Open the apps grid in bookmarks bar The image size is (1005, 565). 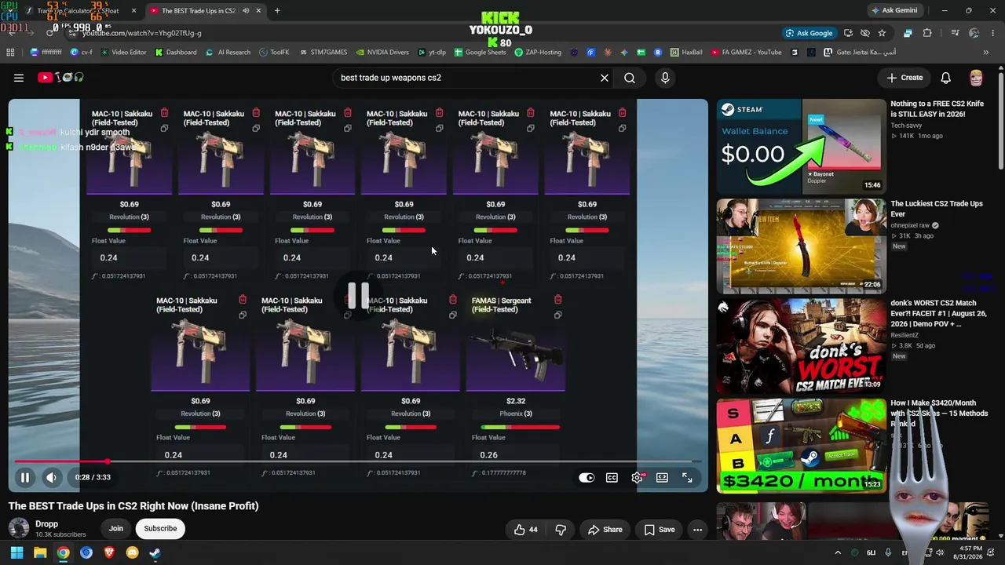pos(10,53)
